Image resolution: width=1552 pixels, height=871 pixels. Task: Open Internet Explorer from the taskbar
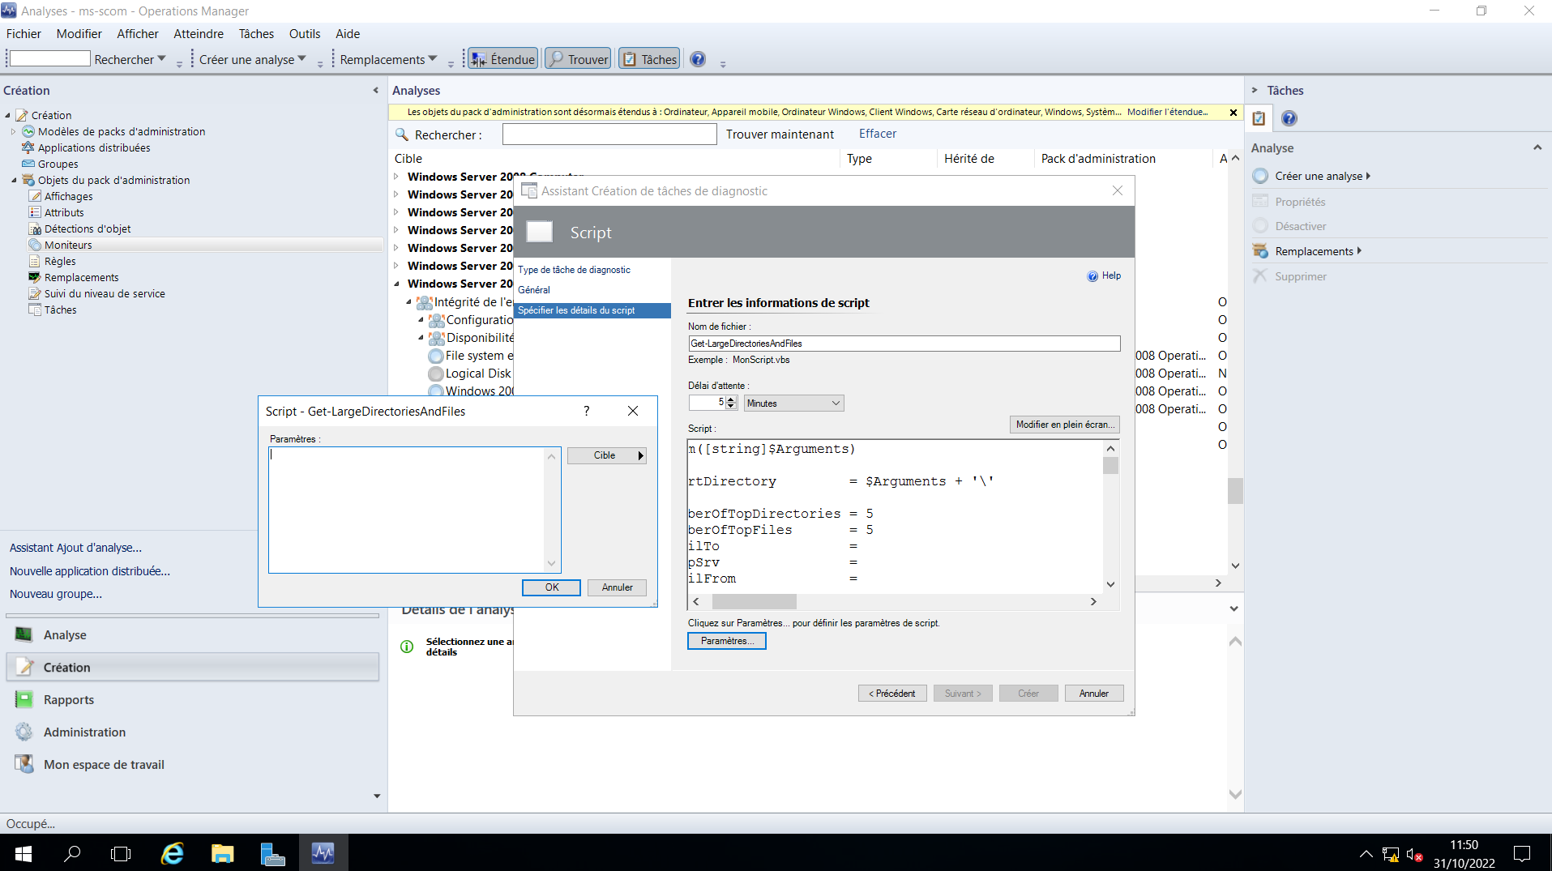tap(172, 852)
